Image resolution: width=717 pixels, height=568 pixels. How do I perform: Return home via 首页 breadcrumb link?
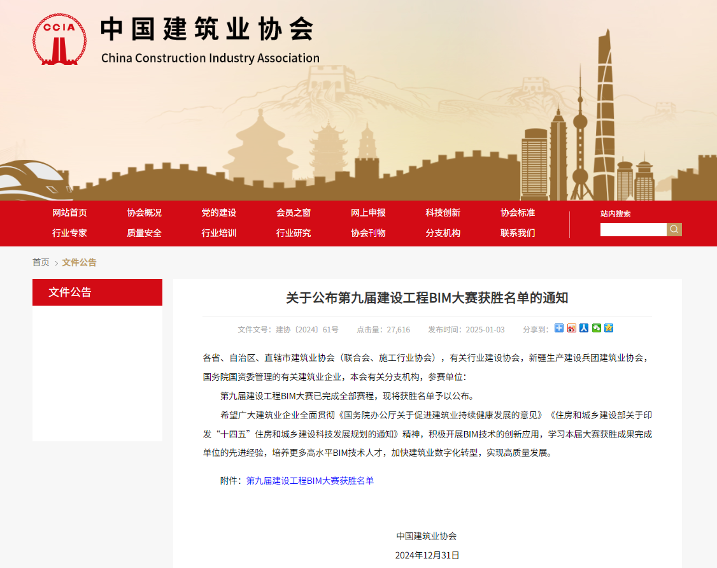click(41, 262)
